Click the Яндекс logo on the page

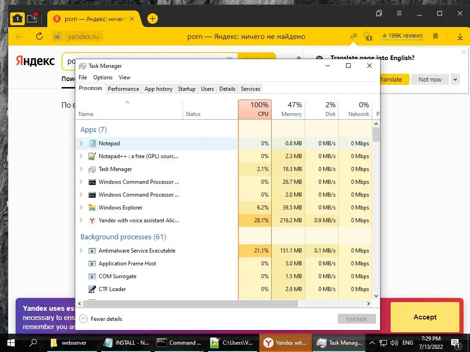click(x=35, y=61)
